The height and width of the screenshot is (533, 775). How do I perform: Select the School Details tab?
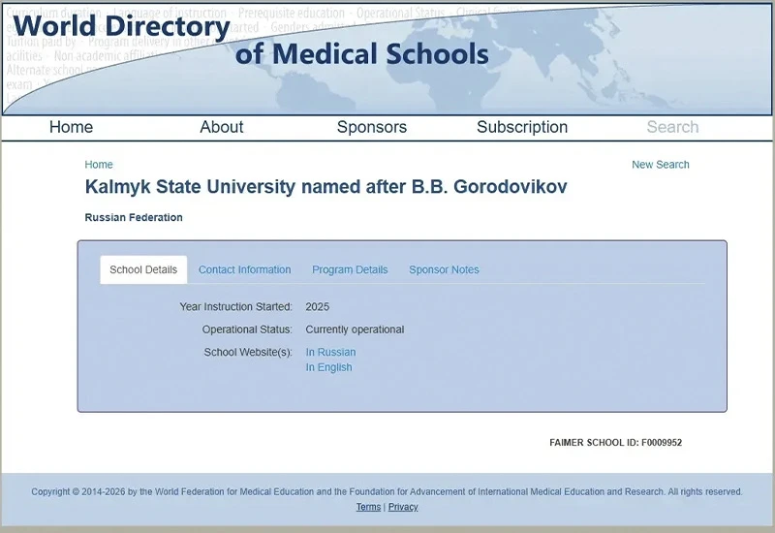click(143, 269)
